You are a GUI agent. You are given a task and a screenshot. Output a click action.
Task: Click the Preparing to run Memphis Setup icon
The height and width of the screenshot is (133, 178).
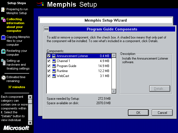point(3,9)
